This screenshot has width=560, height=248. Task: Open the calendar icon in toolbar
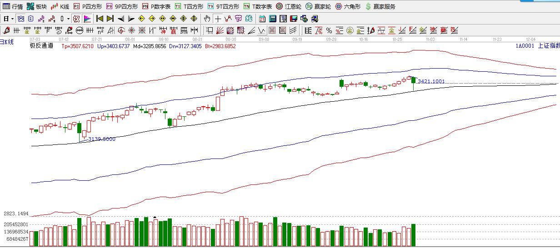[x=262, y=19]
